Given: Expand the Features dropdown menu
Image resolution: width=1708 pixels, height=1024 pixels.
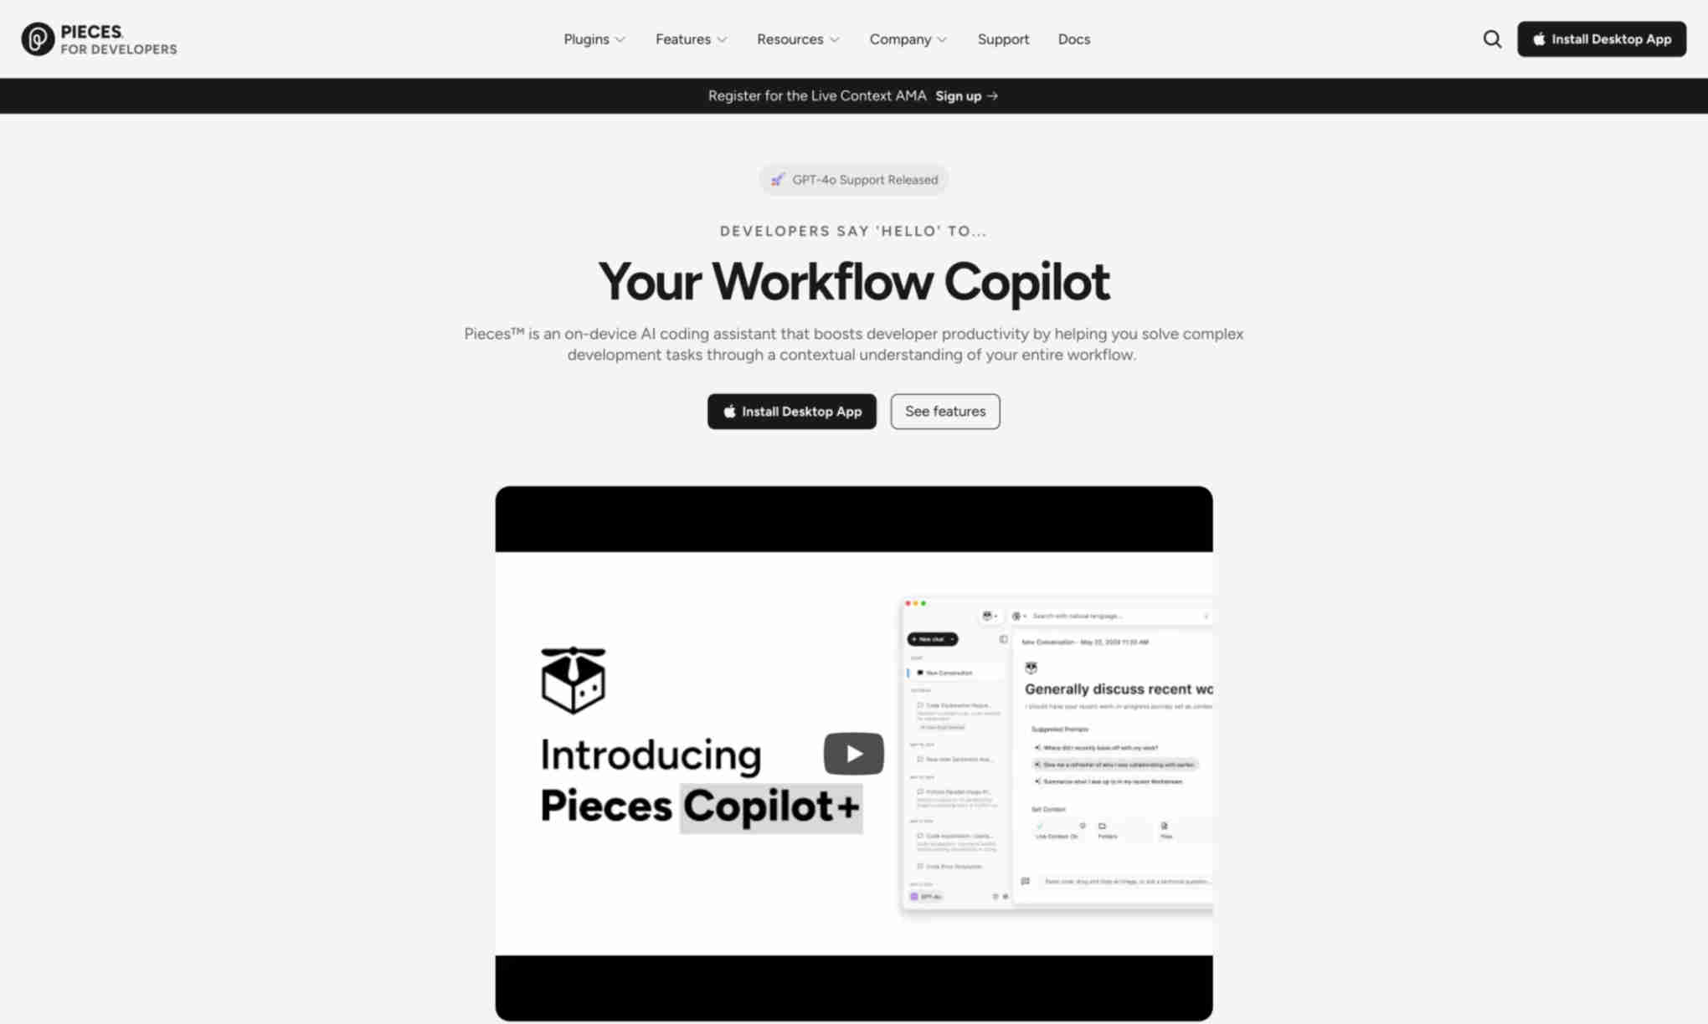Looking at the screenshot, I should click(x=689, y=38).
